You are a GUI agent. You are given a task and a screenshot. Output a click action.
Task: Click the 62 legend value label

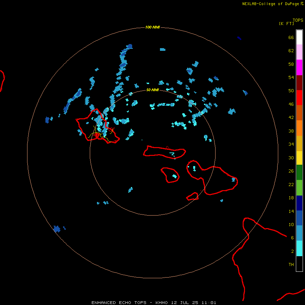291,51
